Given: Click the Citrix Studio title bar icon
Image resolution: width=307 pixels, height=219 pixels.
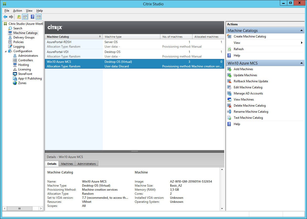Looking at the screenshot, I should (4, 4).
